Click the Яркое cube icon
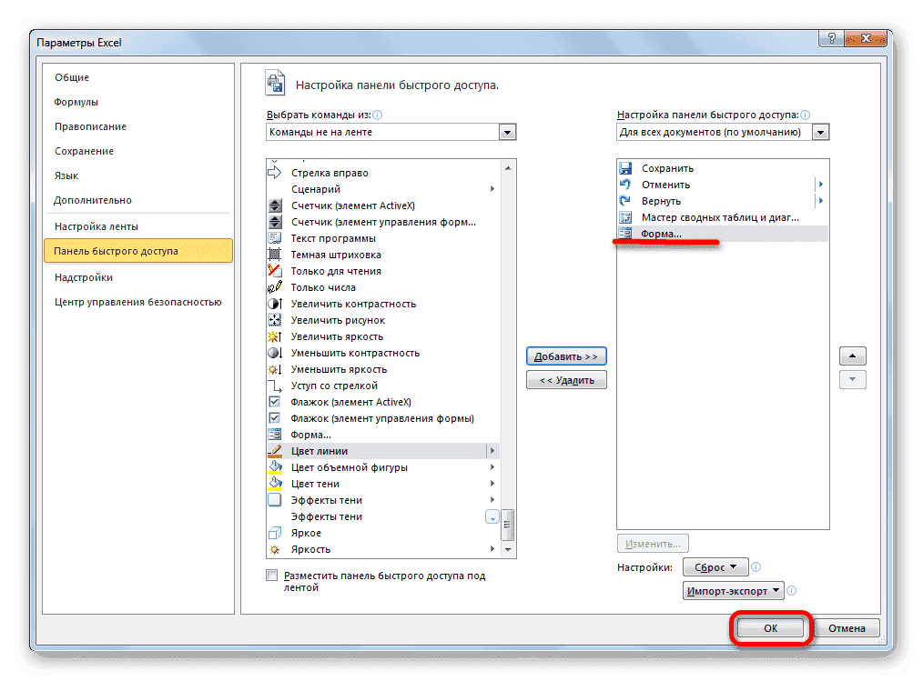 274,533
